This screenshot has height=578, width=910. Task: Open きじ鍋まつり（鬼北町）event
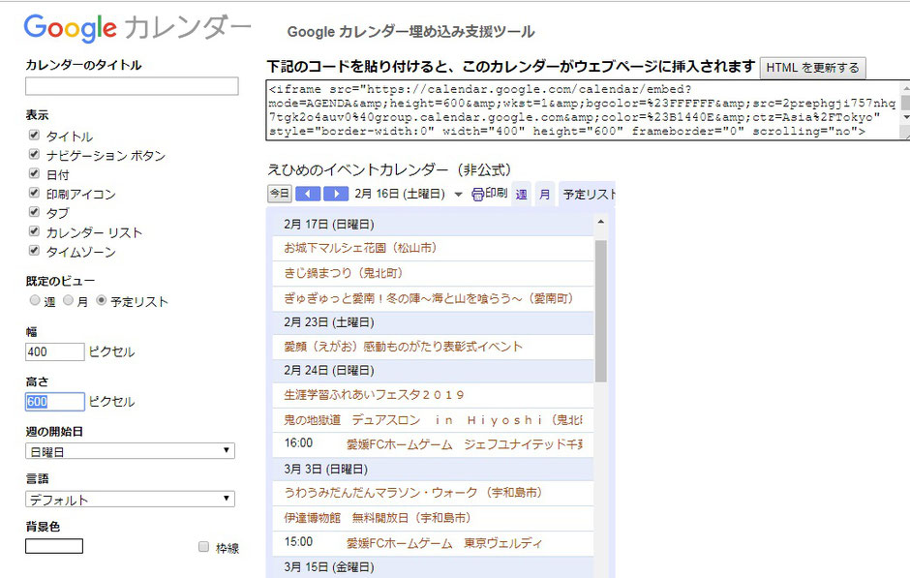coord(343,273)
